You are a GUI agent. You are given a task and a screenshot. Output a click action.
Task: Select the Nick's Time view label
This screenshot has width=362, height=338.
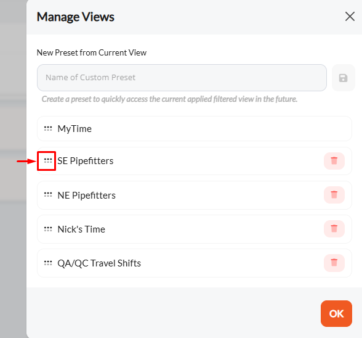81,229
